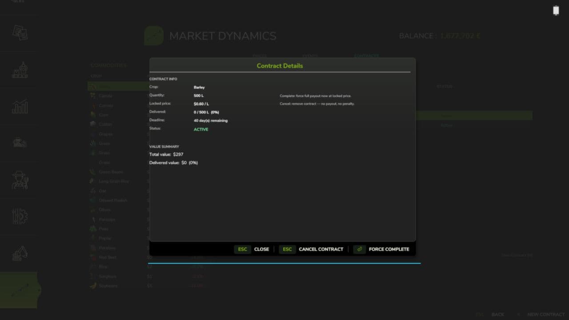Click the Market Dynamics logo icon
The width and height of the screenshot is (569, 320).
pos(153,36)
